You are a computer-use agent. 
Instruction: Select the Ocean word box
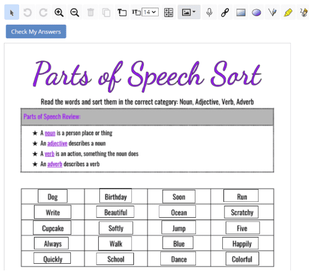[177, 212]
